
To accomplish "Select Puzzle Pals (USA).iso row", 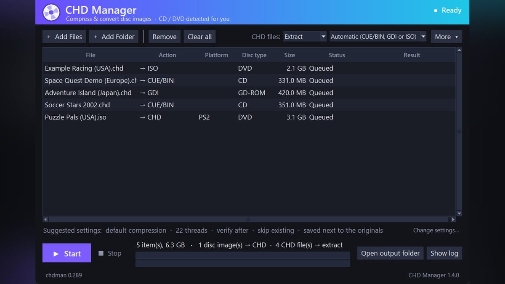I will [x=249, y=117].
